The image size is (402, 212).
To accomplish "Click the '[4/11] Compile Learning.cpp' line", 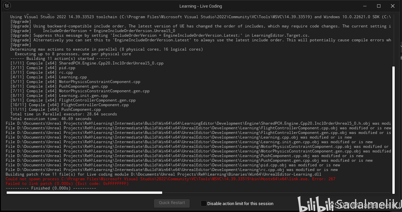I will [48, 77].
